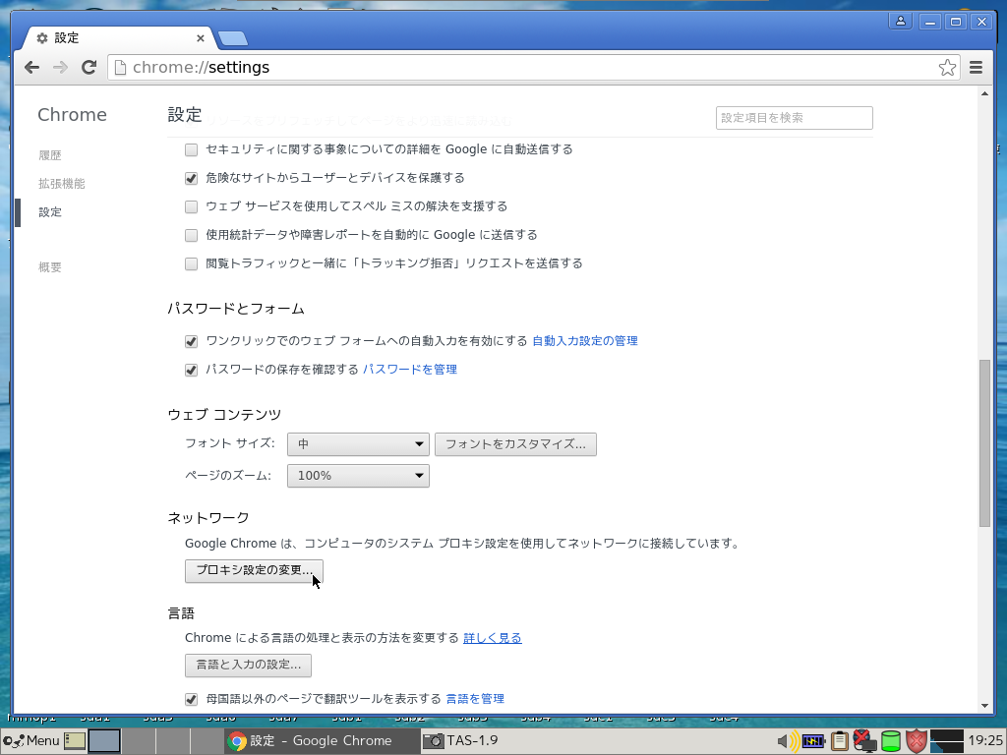
Task: Click the ネットワーク section heading
Action: click(x=208, y=517)
